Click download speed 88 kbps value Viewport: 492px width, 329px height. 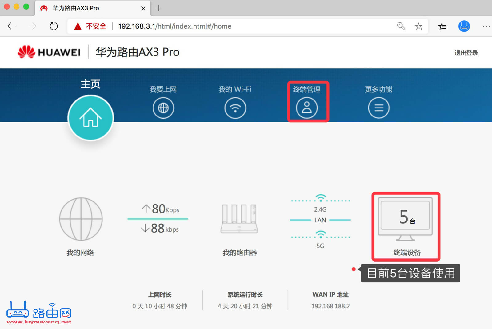160,228
